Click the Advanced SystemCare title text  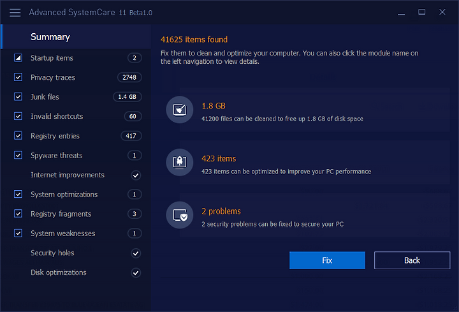[x=91, y=12]
